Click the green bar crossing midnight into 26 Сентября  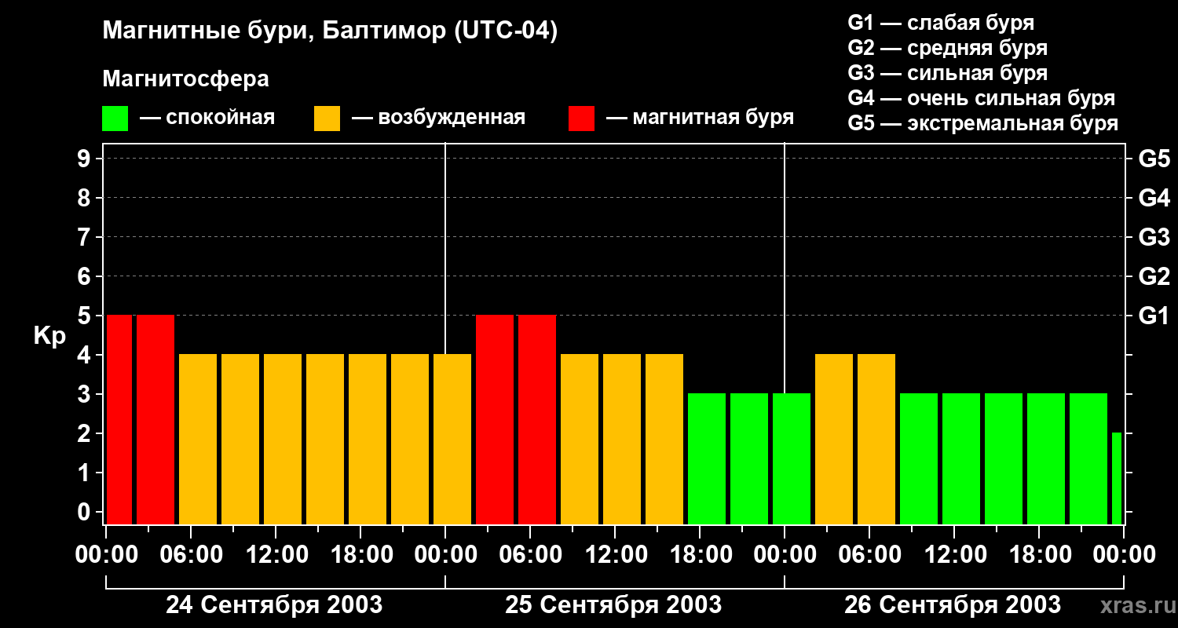(792, 458)
